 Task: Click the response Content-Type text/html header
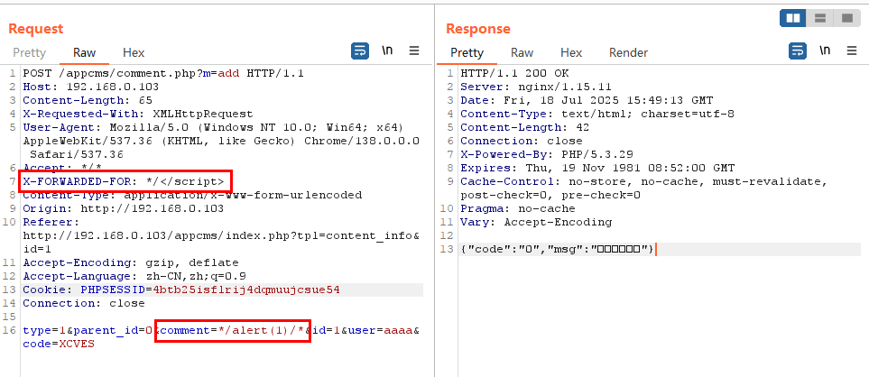point(597,114)
